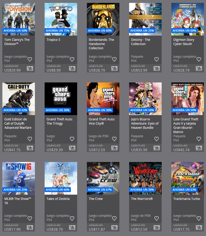Favorite Borderlands: The Handsome Collection with heart
Screen dimensions: 206x236
pyautogui.click(x=114, y=59)
